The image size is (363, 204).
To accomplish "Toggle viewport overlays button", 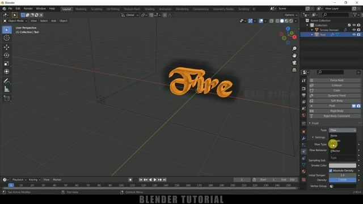I will [261, 21].
